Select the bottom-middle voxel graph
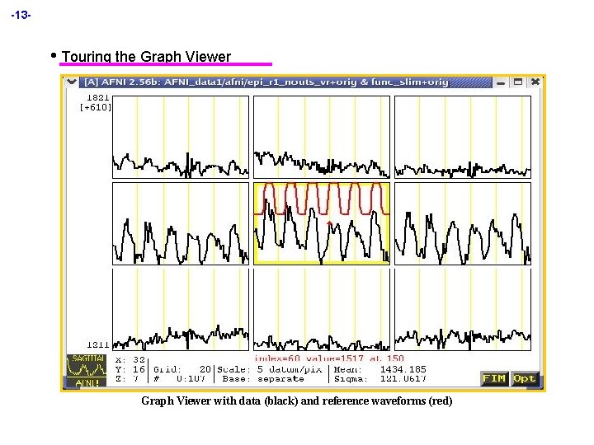This screenshot has width=594, height=445. (322, 310)
